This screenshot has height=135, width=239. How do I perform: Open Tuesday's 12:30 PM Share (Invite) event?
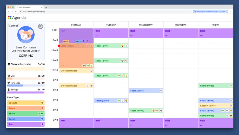coord(111,76)
